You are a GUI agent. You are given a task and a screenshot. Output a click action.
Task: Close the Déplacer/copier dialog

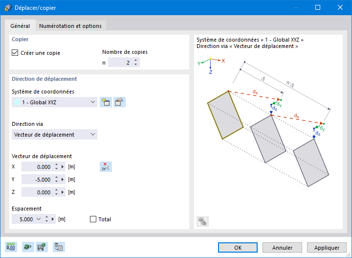(x=340, y=8)
